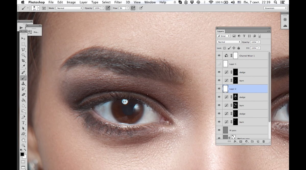This screenshot has height=170, width=306.
Task: Select the Magic Wand tool
Action: [23, 55]
